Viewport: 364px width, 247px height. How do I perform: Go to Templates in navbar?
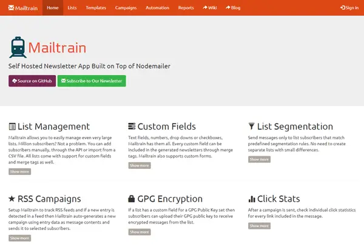(96, 8)
